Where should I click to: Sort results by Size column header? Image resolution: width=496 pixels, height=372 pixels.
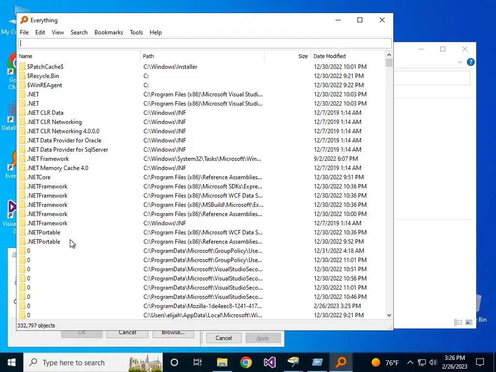point(287,56)
